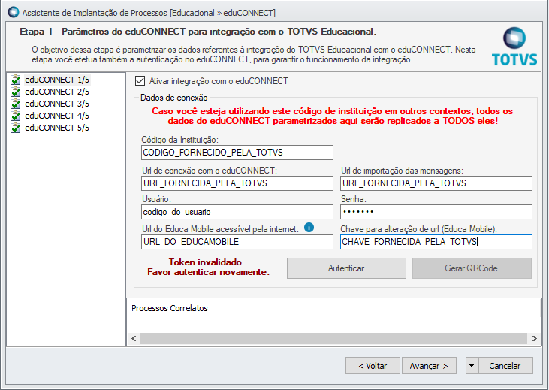Focus the Chave para alteração de url field
The height and width of the screenshot is (390, 549).
pyautogui.click(x=436, y=242)
